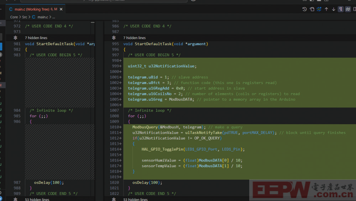
Task: Open the revision history clock icon
Action: pos(304,9)
